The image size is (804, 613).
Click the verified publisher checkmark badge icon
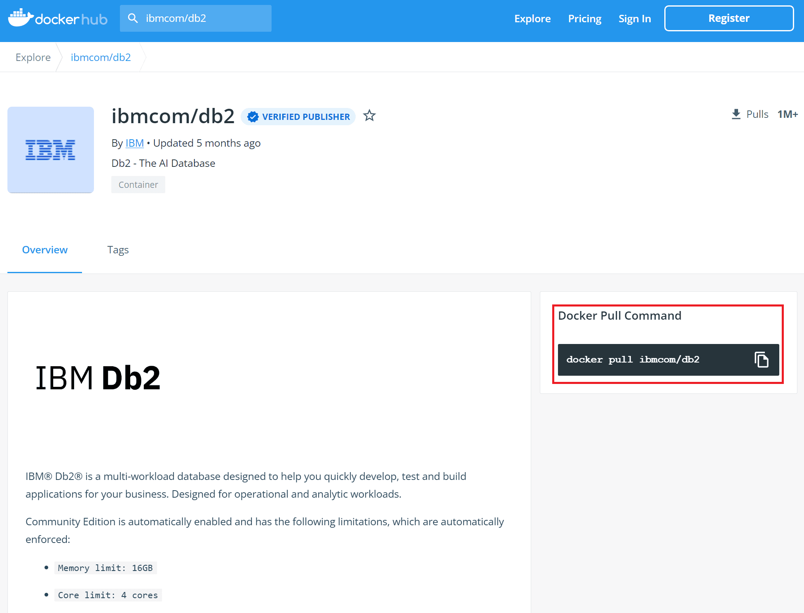coord(253,117)
